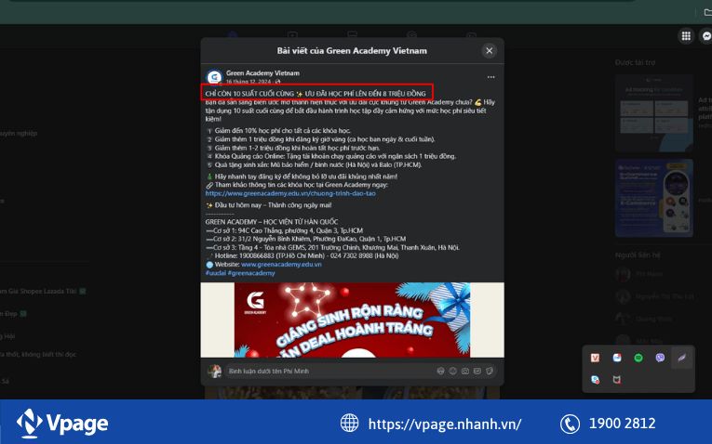Screen dimensions: 712x444
Task: Click the address Cơ sở 1: 94C Cao Thắng
Action: (x=284, y=230)
